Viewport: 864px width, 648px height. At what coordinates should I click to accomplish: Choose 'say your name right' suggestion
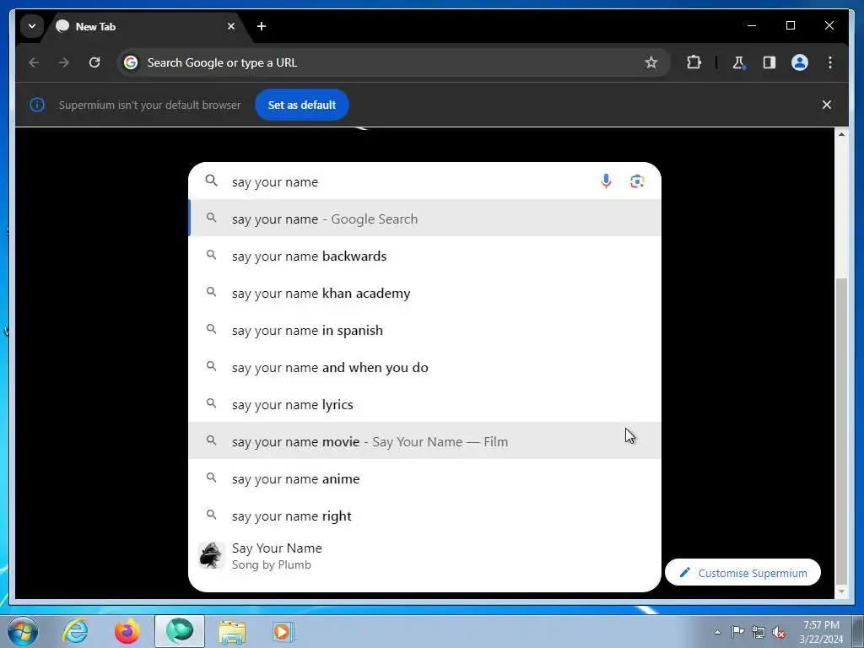click(424, 516)
